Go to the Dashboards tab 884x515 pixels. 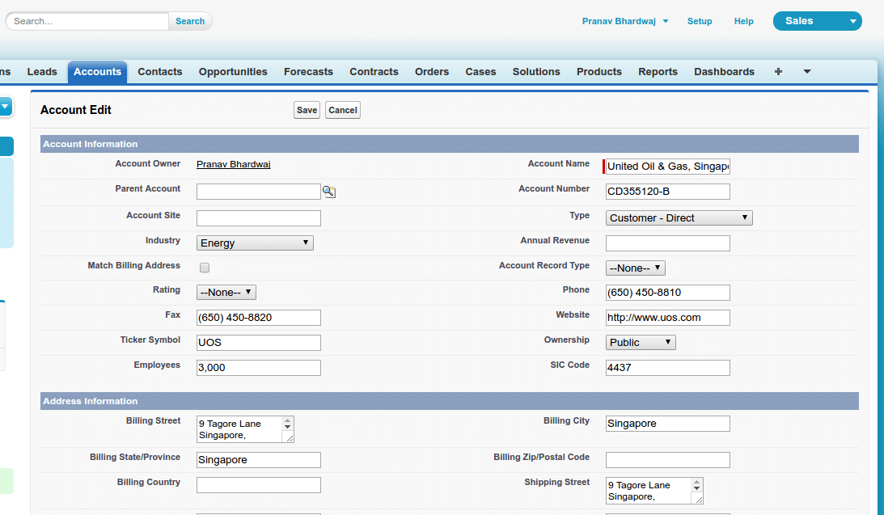724,72
